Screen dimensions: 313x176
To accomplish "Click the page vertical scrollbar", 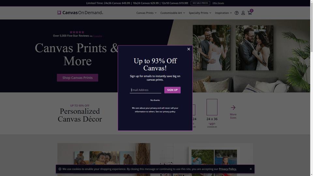I will [311, 88].
